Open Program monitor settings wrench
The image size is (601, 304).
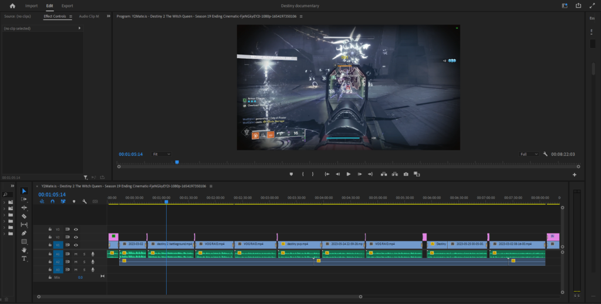point(545,154)
